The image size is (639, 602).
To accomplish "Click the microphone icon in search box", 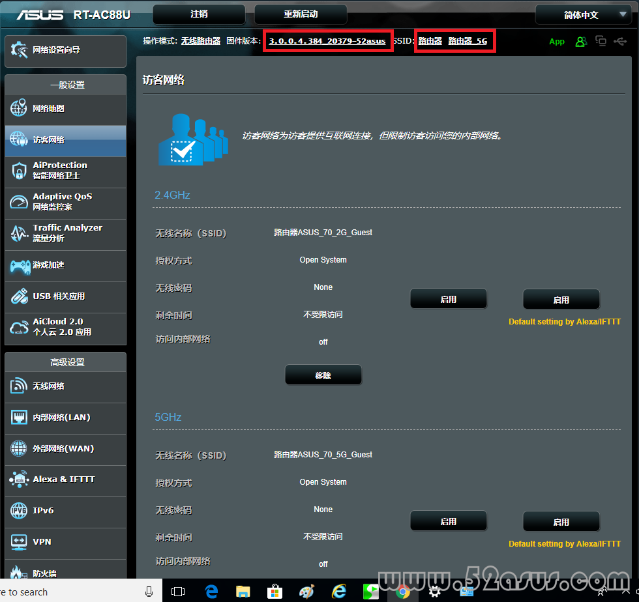I will [149, 592].
